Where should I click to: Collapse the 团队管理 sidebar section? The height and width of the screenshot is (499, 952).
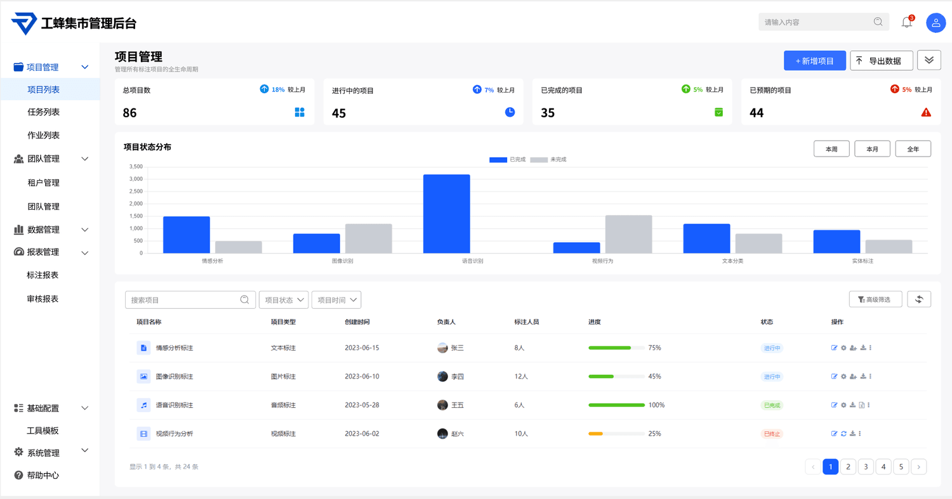pos(84,159)
